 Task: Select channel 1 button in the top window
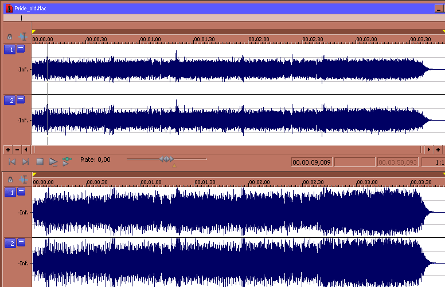pyautogui.click(x=10, y=50)
